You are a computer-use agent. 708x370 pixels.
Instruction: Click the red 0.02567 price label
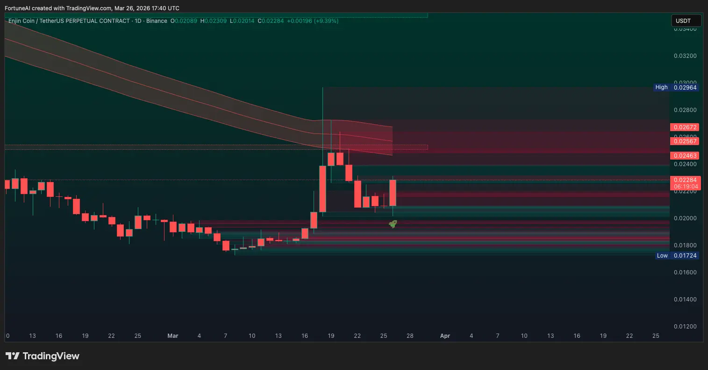[x=685, y=141]
